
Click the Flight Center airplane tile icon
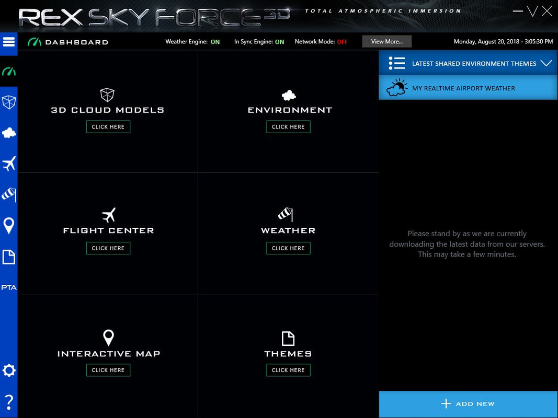[109, 215]
